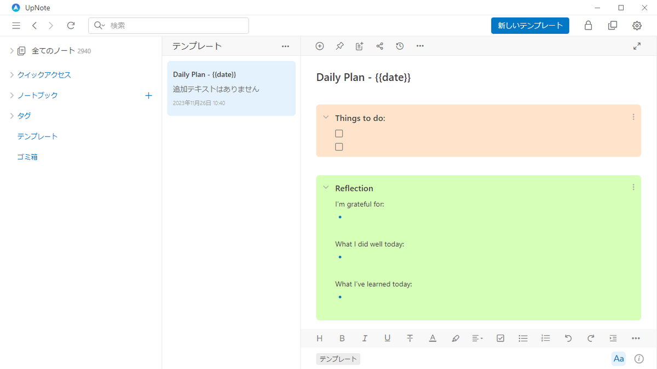The width and height of the screenshot is (657, 369).
Task: Click the 検索 search field
Action: pyautogui.click(x=175, y=26)
